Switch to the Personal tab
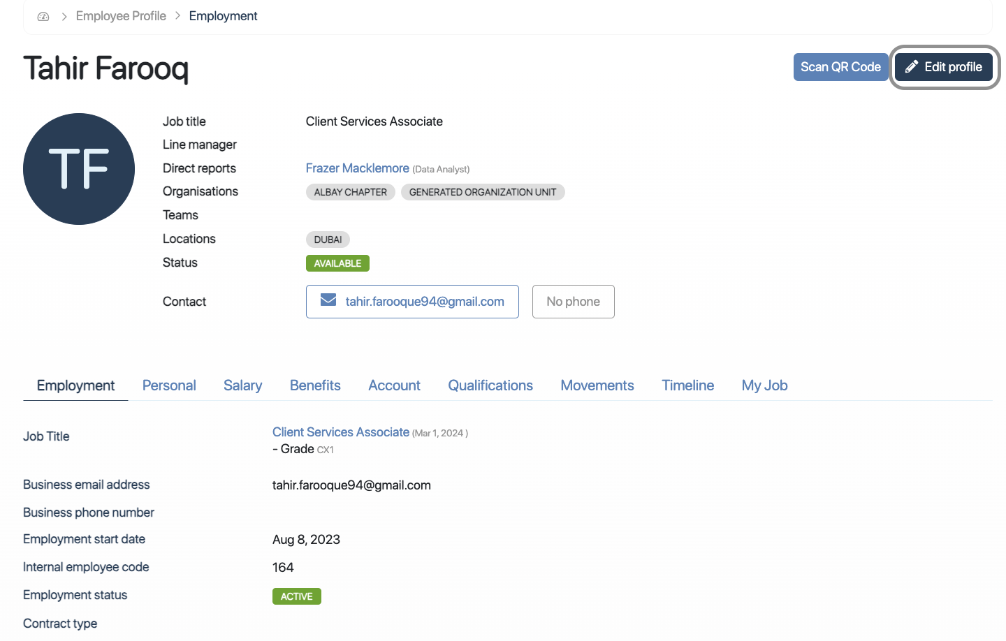 tap(169, 385)
